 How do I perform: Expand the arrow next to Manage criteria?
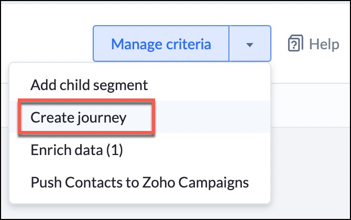pyautogui.click(x=250, y=44)
